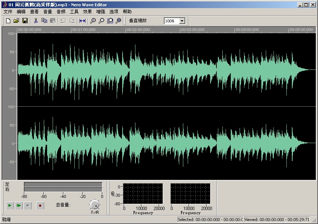Adjust the 总音量 volume knob
The width and height of the screenshot is (318, 224).
point(95,205)
